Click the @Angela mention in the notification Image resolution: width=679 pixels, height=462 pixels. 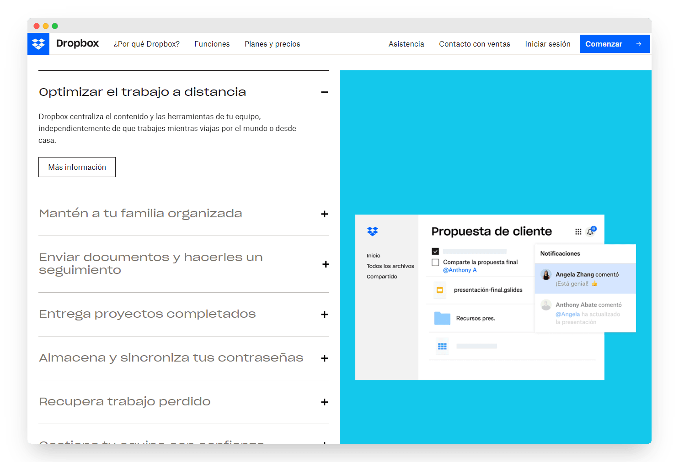coord(567,314)
